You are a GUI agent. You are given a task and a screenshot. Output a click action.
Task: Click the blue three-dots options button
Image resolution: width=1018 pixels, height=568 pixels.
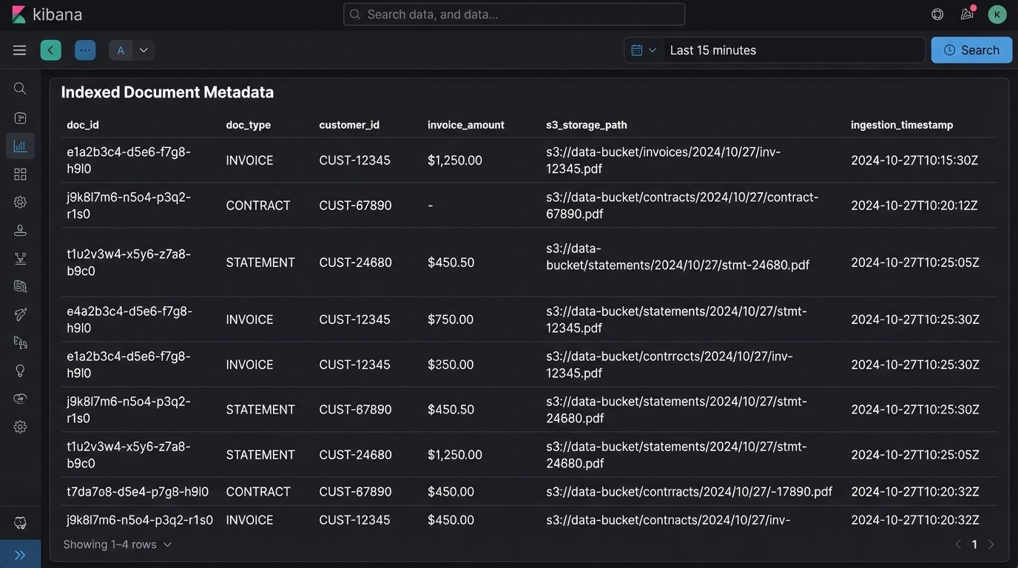click(x=85, y=50)
